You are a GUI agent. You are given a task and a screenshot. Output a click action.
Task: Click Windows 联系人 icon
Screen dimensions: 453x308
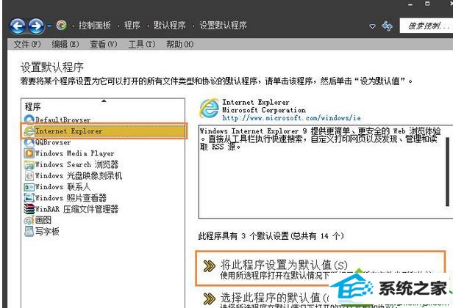29,187
